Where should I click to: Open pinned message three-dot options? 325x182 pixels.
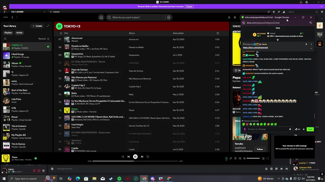point(311,44)
